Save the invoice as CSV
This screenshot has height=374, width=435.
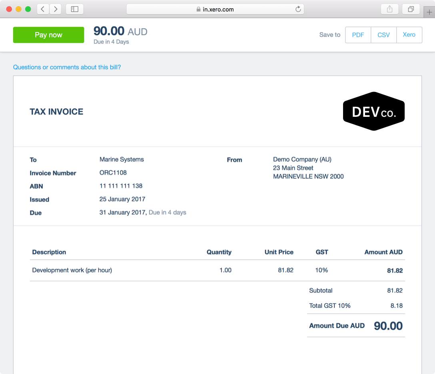(x=383, y=35)
